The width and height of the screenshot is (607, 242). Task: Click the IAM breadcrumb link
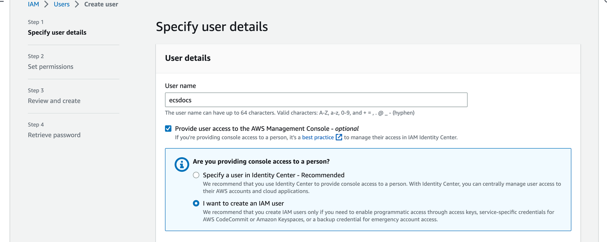[x=33, y=4]
